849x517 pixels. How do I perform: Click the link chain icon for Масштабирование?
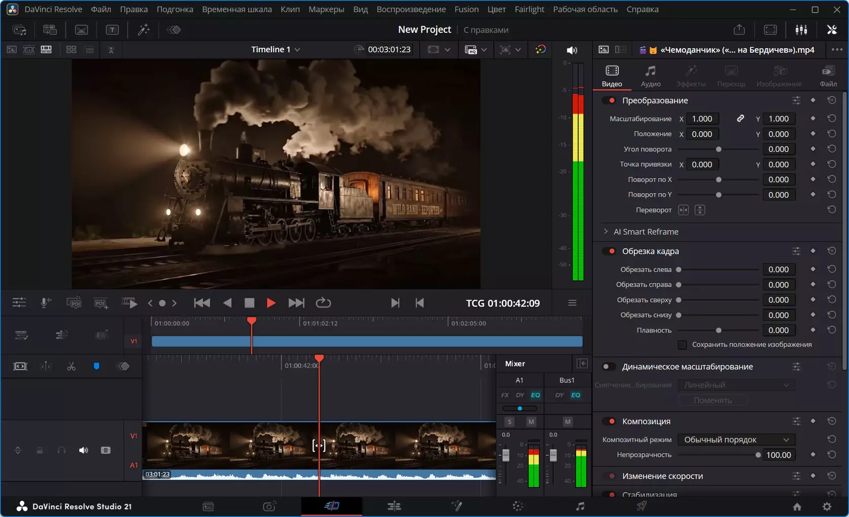[x=740, y=119]
